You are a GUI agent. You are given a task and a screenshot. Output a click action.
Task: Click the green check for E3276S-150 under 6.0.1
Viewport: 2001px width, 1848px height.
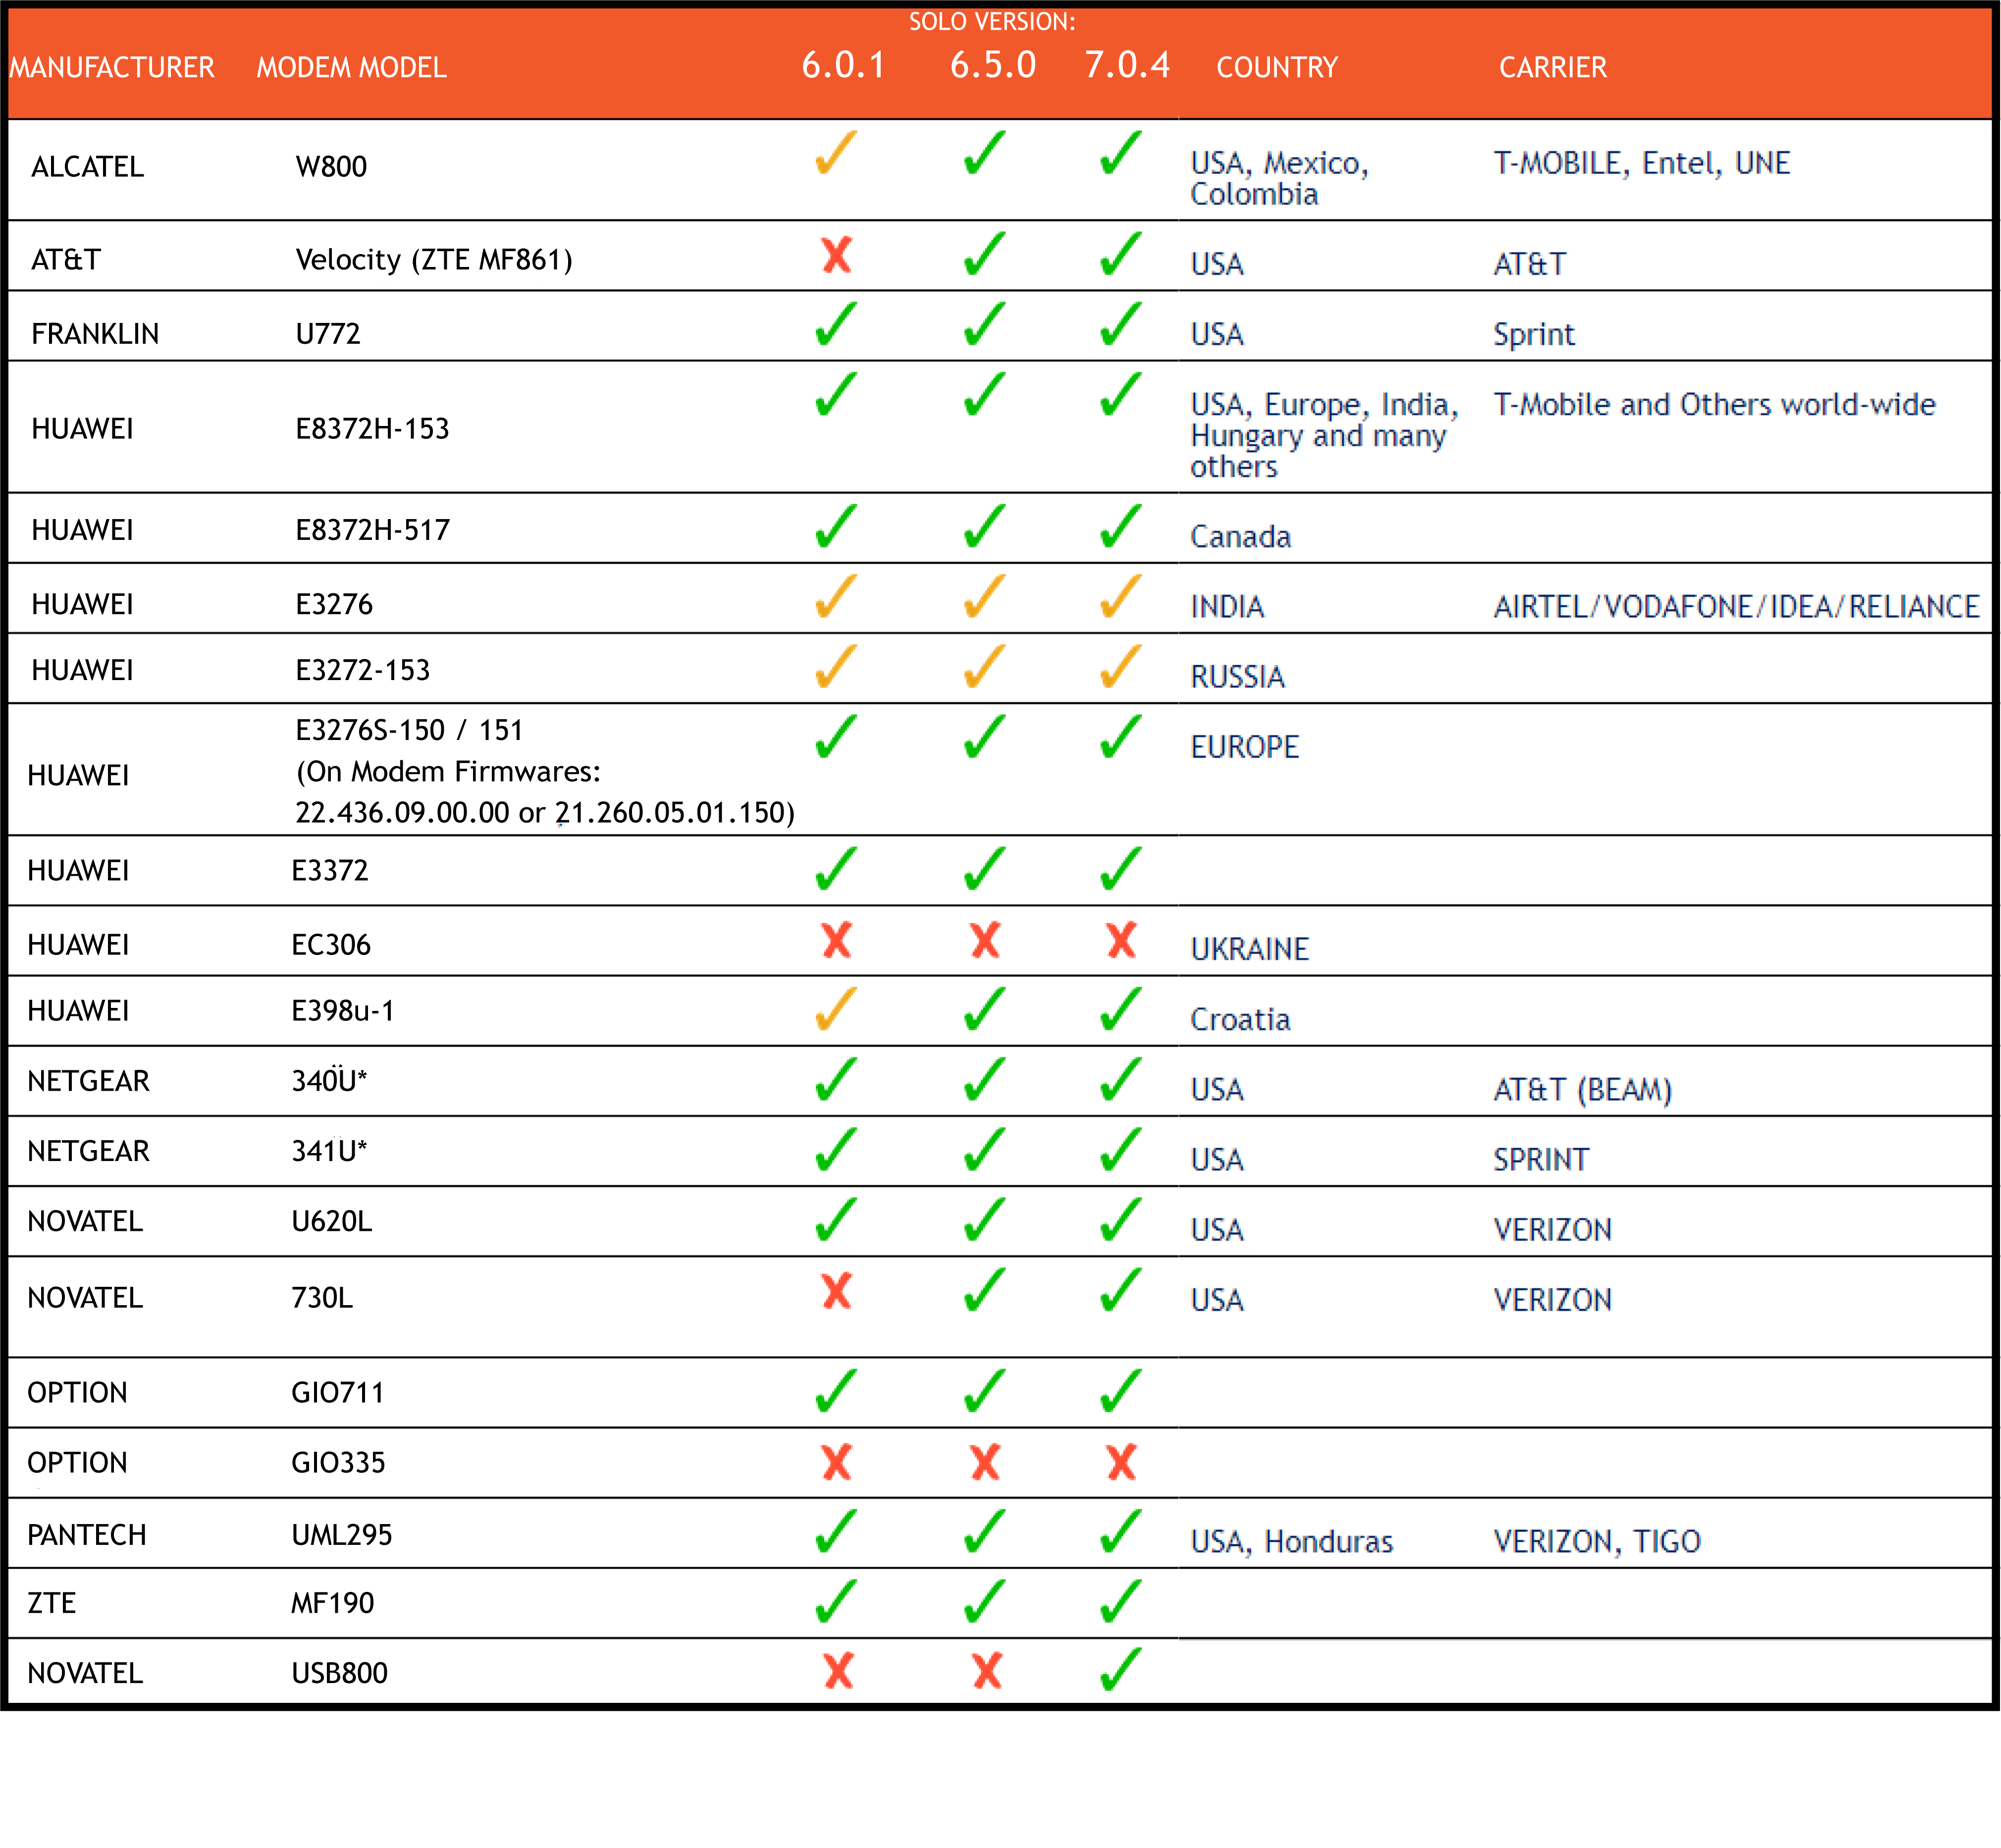click(836, 737)
